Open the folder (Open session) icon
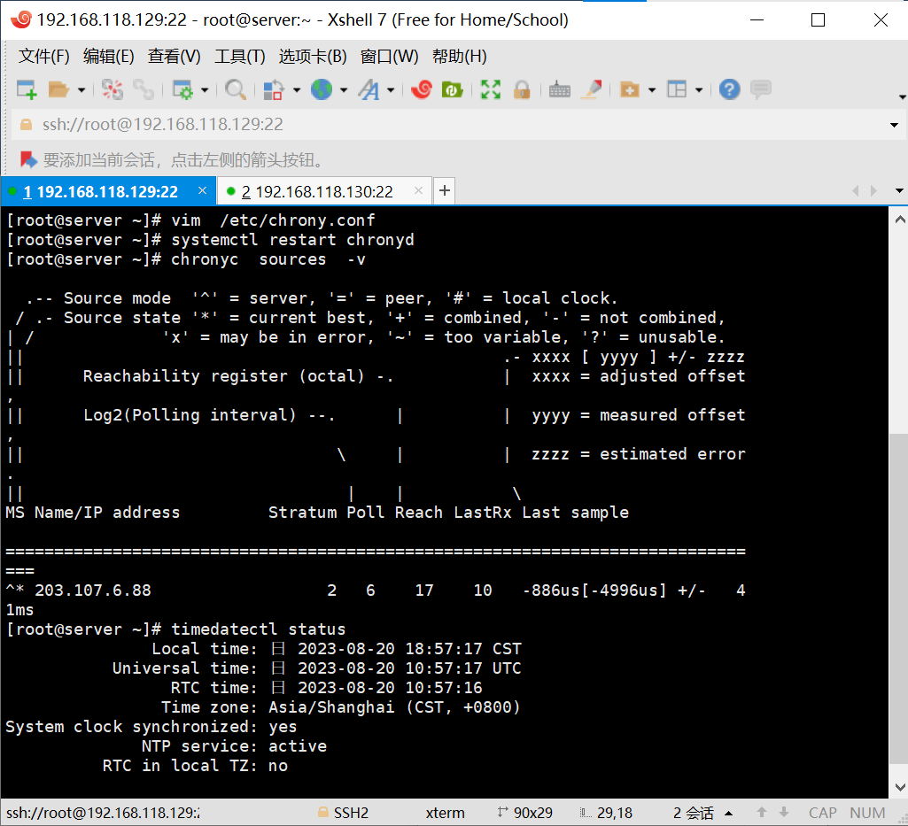Viewport: 908px width, 826px height. point(58,89)
